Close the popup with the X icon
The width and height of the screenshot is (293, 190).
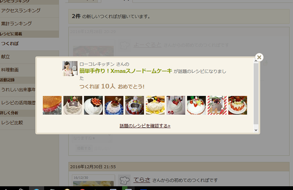[259, 57]
